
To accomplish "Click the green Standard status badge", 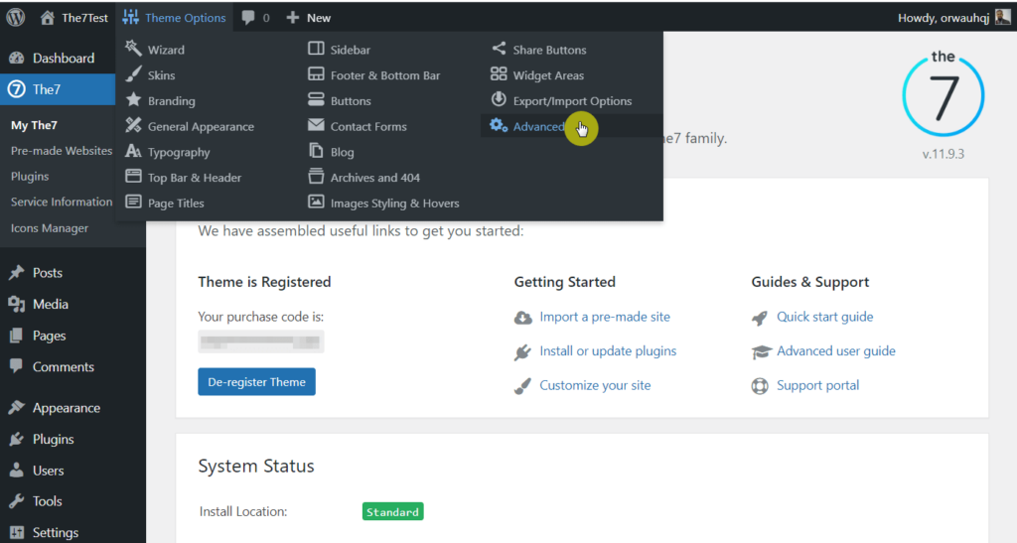I will tap(392, 512).
